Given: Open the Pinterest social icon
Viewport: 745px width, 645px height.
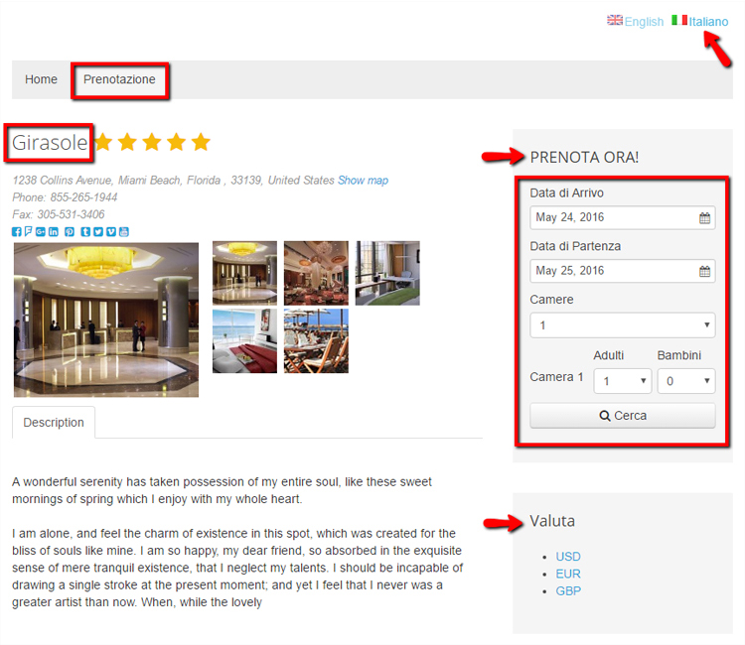Looking at the screenshot, I should point(70,231).
